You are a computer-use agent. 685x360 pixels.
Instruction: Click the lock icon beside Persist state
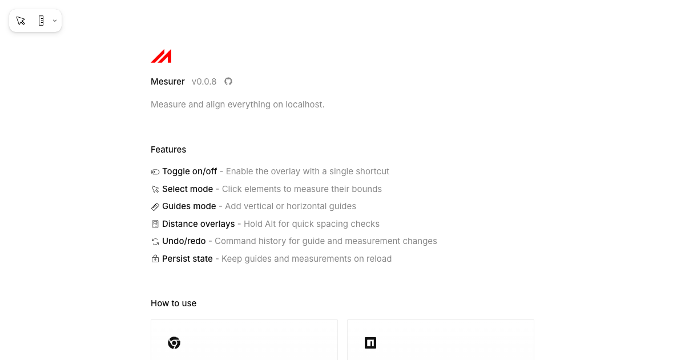(155, 259)
